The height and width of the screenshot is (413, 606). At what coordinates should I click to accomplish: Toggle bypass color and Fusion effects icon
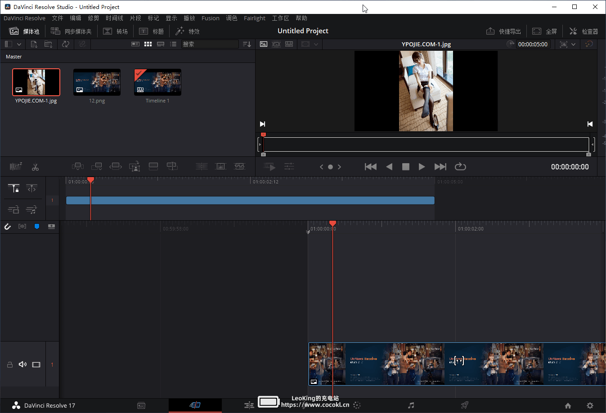[589, 44]
